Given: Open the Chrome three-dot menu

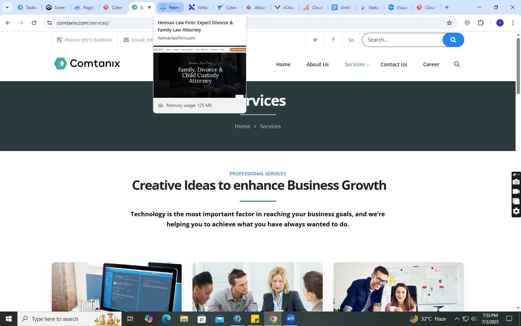Looking at the screenshot, I should click(x=513, y=23).
